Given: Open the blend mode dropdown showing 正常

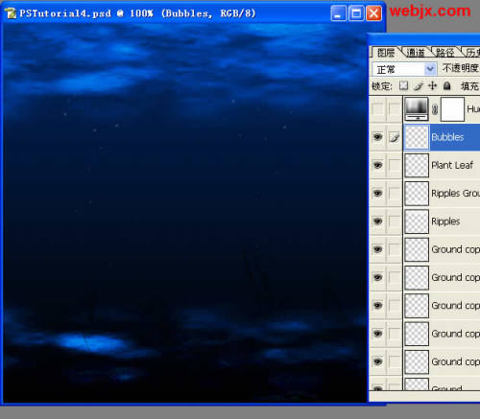Looking at the screenshot, I should [404, 69].
